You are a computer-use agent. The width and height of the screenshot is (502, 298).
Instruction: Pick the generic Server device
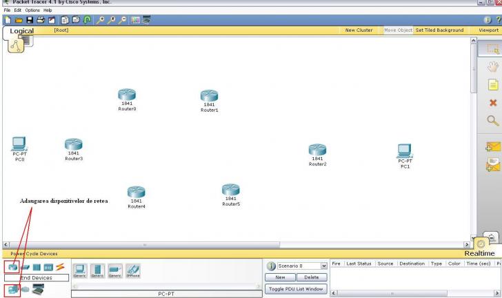coord(97,271)
